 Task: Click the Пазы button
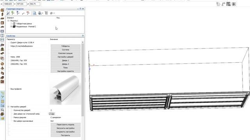pyautogui.click(x=66, y=68)
